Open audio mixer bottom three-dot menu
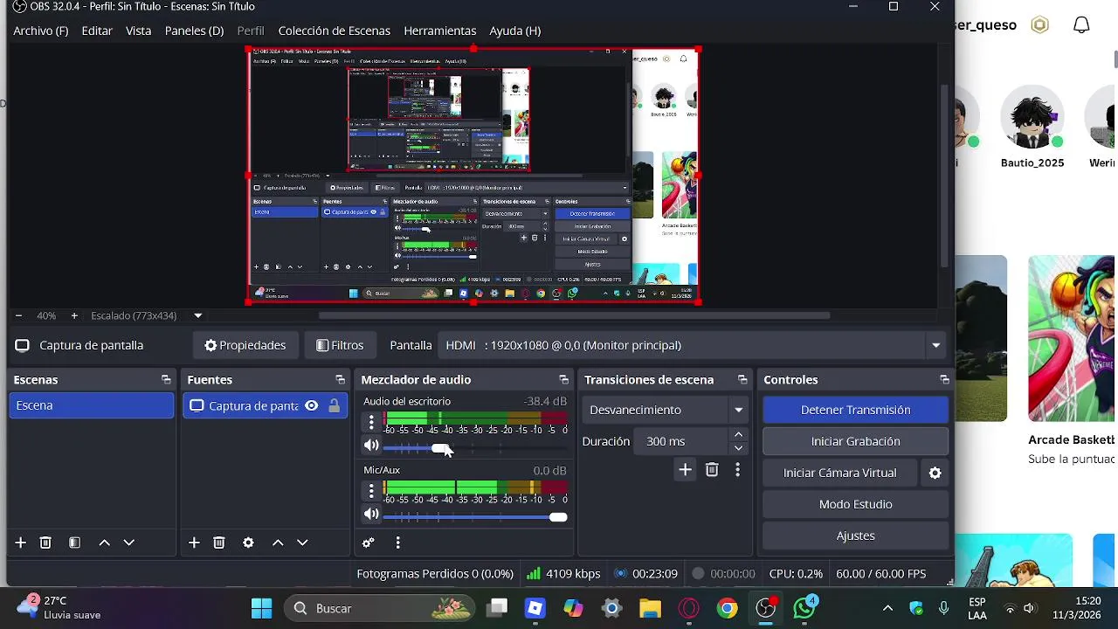 [x=397, y=543]
